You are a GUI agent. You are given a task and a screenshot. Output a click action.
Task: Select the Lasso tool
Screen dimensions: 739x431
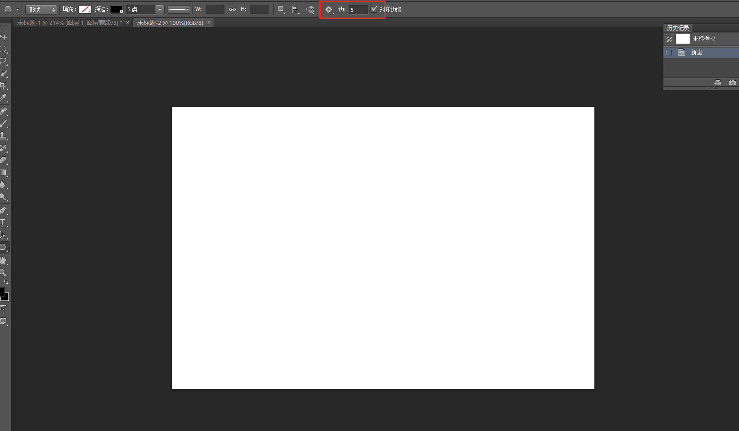click(3, 61)
